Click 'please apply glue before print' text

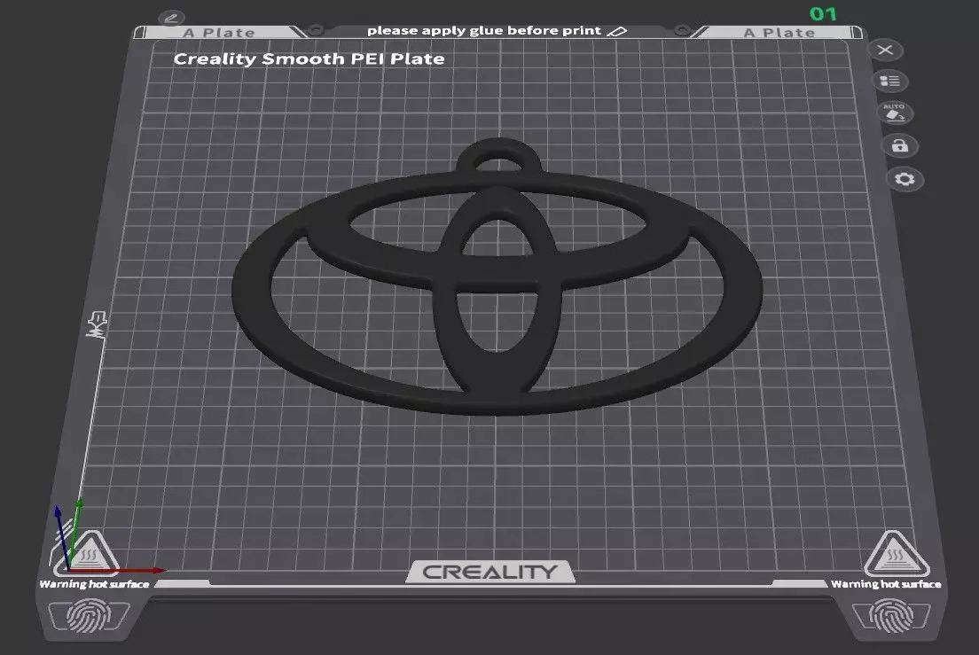tap(484, 30)
